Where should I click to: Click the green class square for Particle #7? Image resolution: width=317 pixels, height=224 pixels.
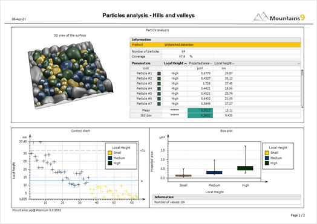159,104
